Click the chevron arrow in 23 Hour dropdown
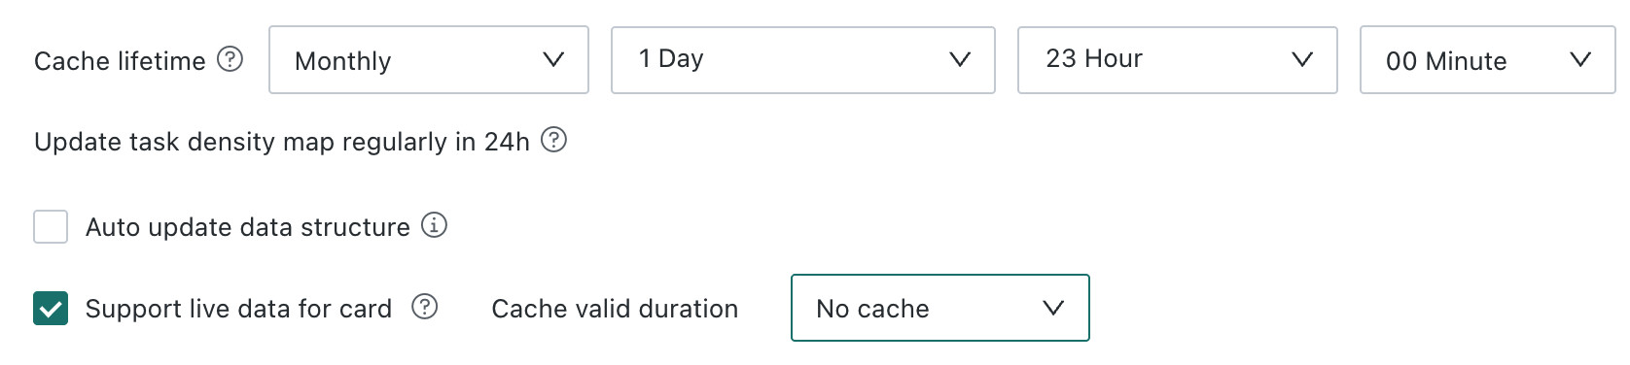Image resolution: width=1630 pixels, height=365 pixels. pos(1302,60)
